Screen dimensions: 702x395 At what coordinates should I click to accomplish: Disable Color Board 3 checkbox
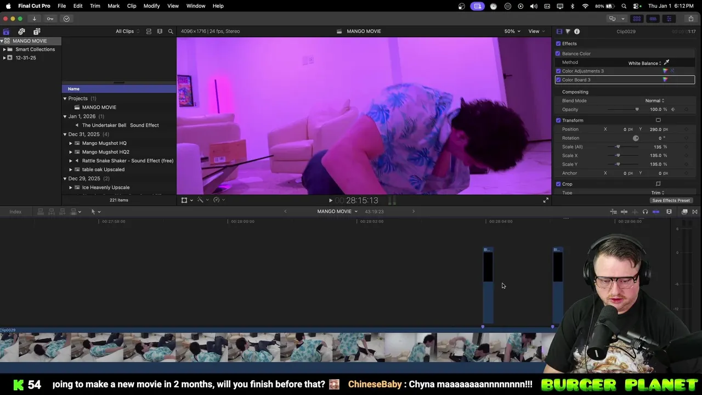(x=558, y=80)
